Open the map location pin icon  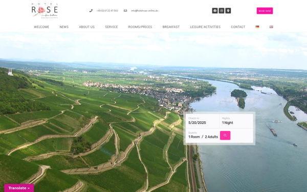[x=228, y=11]
